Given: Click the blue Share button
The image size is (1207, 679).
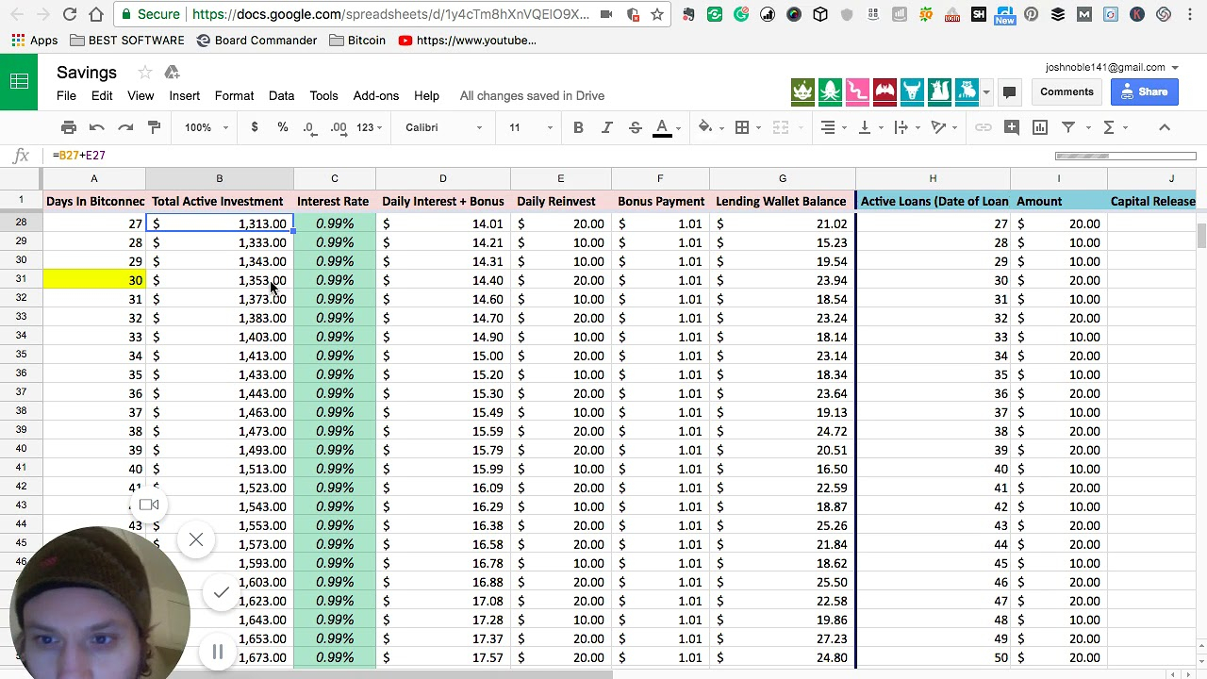Looking at the screenshot, I should point(1144,91).
